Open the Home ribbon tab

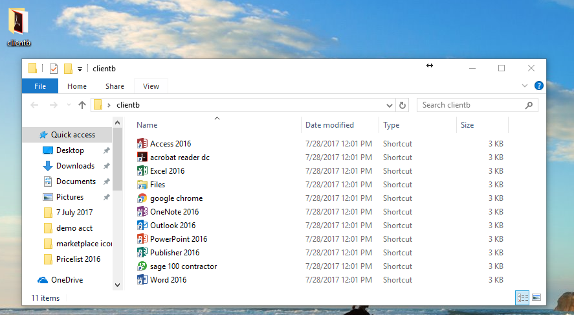coord(77,86)
